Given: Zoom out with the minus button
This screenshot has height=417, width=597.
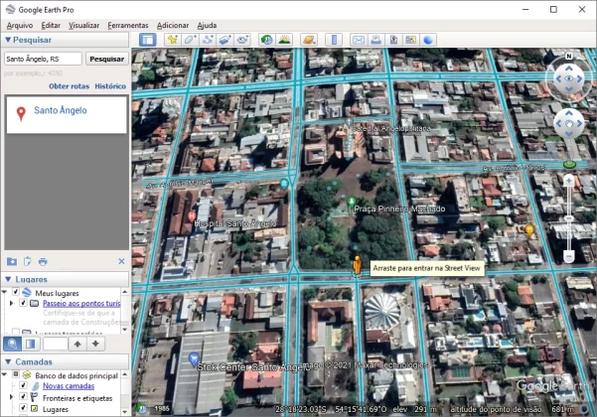Looking at the screenshot, I should [569, 256].
